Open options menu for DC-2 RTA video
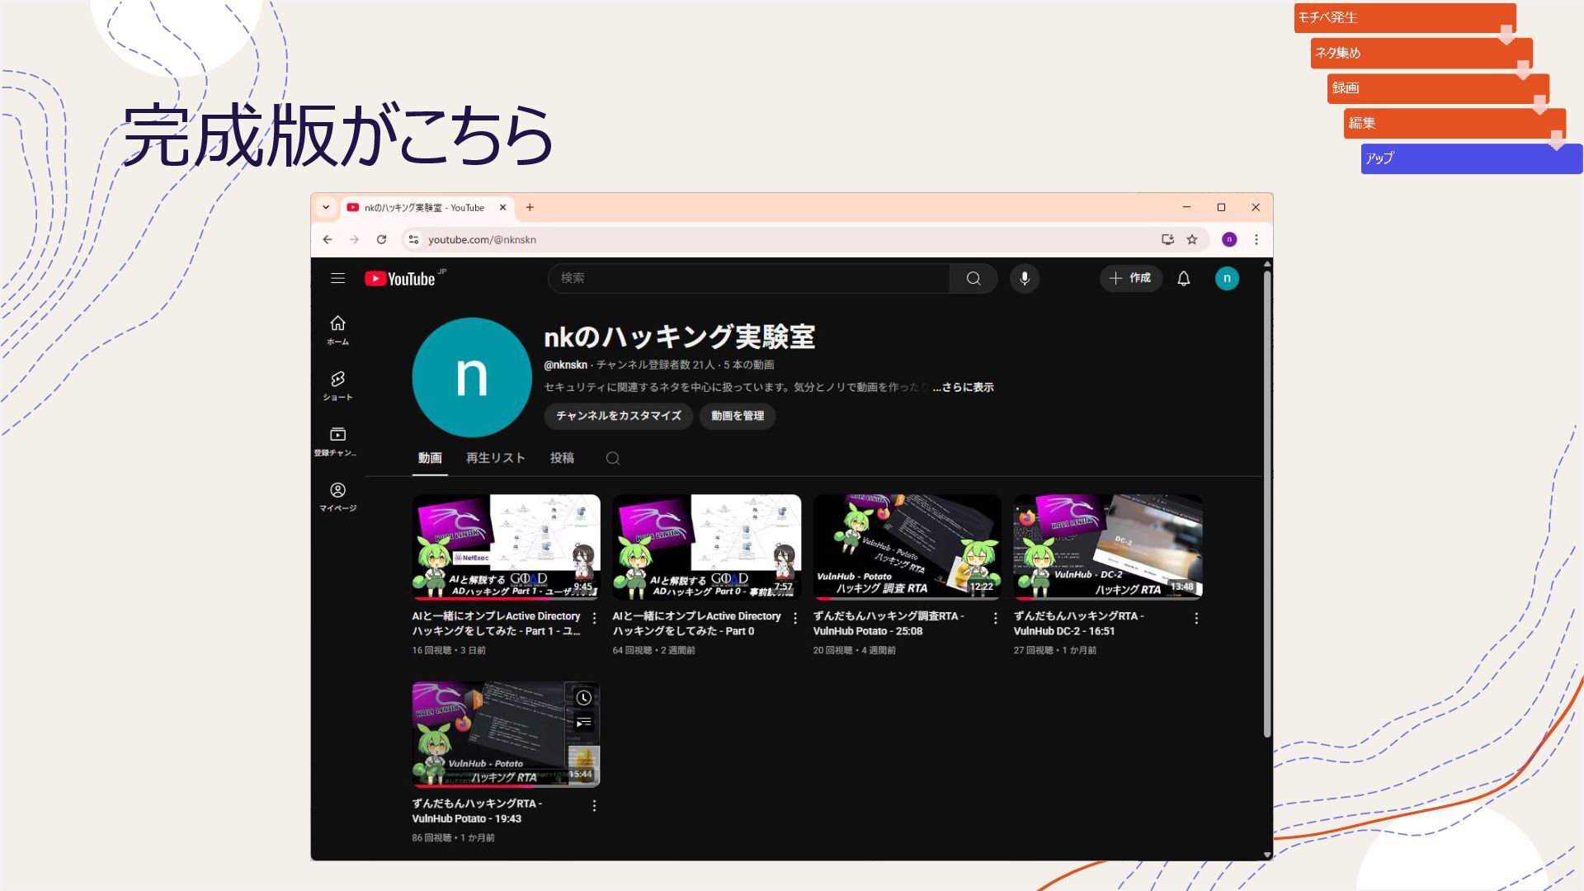 coord(1196,618)
